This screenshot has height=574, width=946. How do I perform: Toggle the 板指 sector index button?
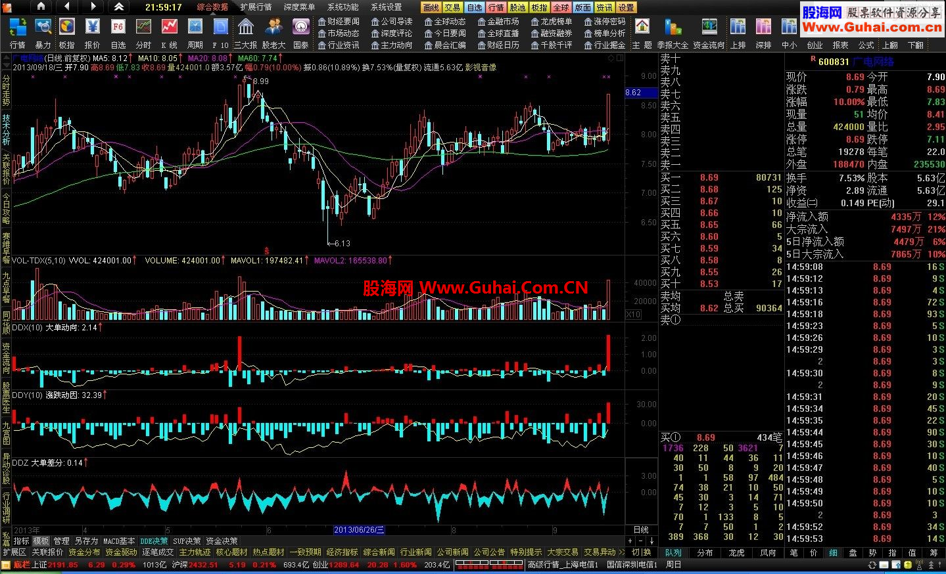(x=539, y=7)
